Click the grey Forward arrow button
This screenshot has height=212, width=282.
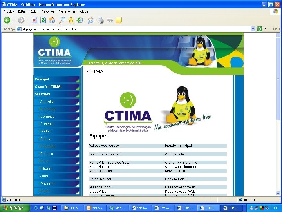click(21, 20)
